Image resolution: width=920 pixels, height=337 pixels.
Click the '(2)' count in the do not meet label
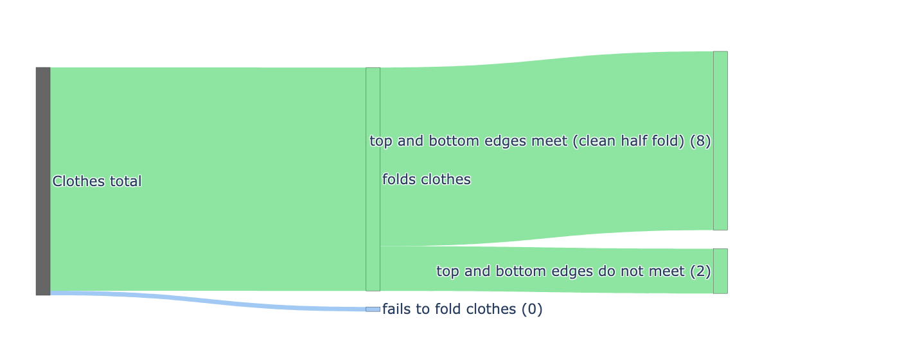coord(700,272)
